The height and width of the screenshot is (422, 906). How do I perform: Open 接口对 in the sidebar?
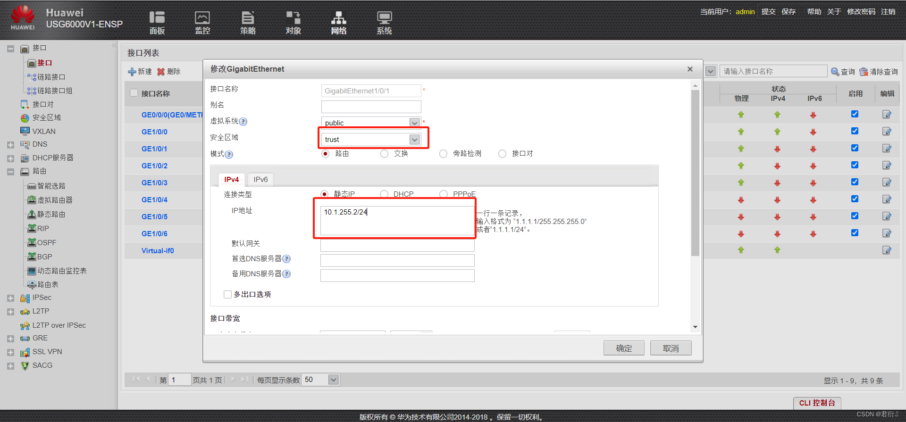pyautogui.click(x=43, y=104)
